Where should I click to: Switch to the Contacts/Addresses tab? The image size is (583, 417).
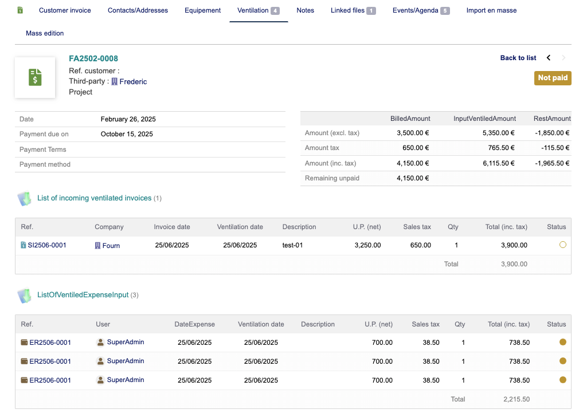click(138, 10)
